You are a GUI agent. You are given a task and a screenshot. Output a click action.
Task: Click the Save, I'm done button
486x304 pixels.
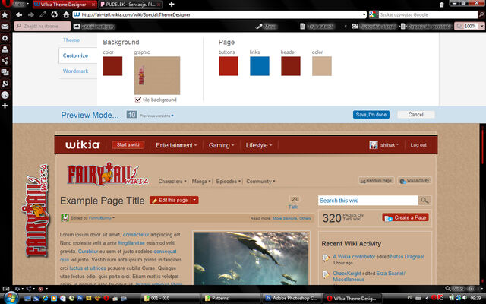click(x=371, y=115)
